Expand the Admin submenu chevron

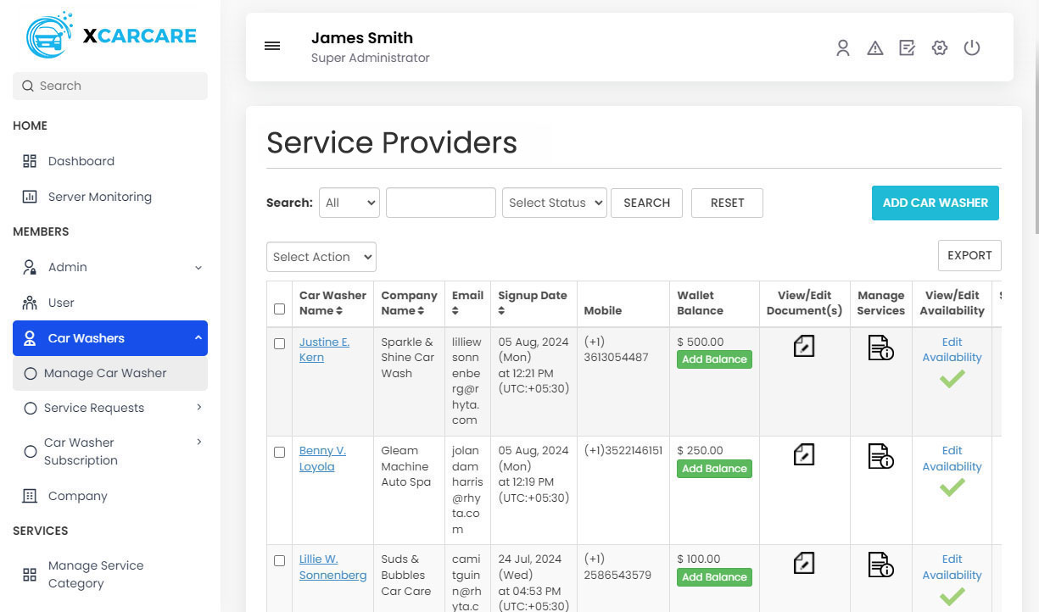198,268
